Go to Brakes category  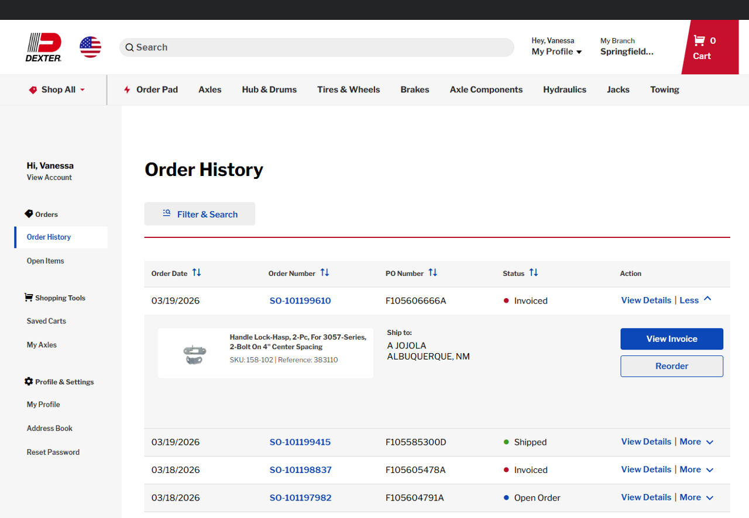tap(415, 90)
